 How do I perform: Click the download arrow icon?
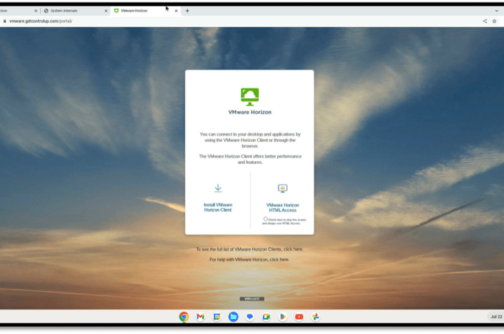point(218,188)
